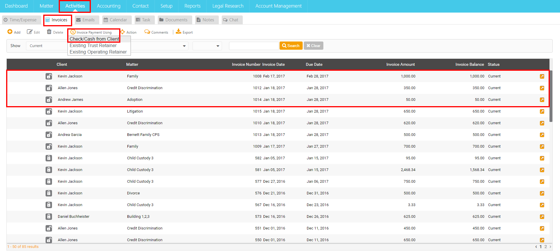Open arrow icon for invoice 1012
This screenshot has width=560, height=252.
[542, 88]
